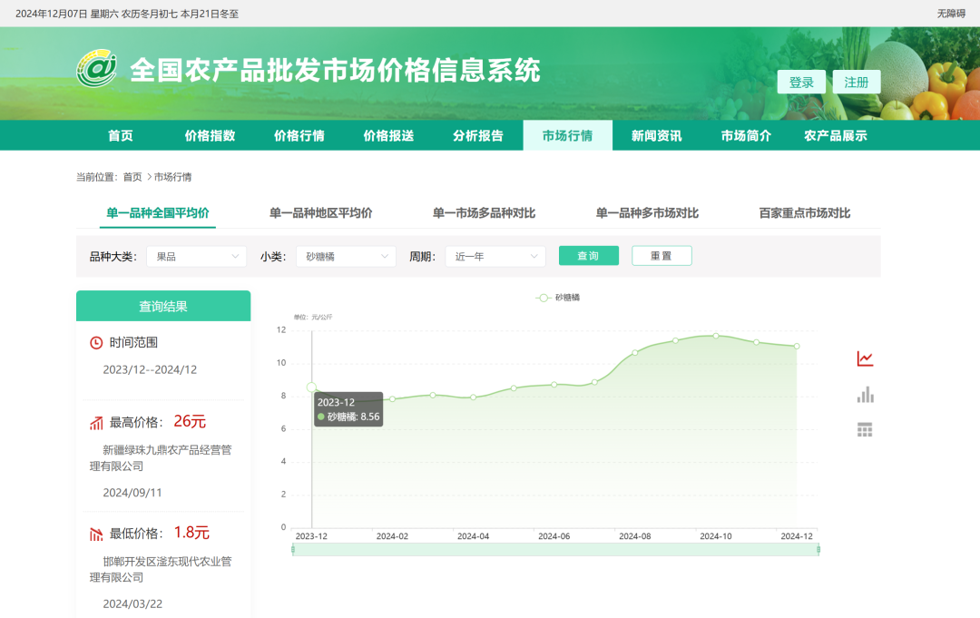This screenshot has height=618, width=980.
Task: Click the 查询 search button
Action: coord(588,256)
